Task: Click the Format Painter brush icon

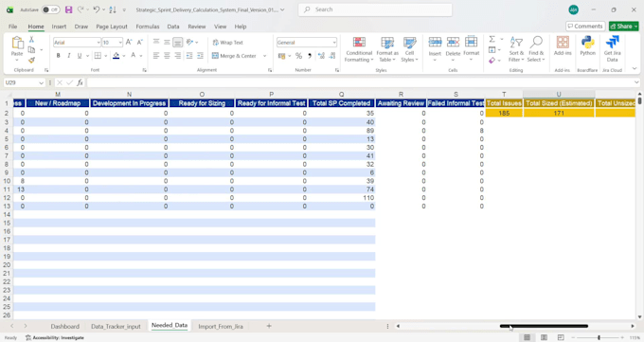Action: (31, 60)
